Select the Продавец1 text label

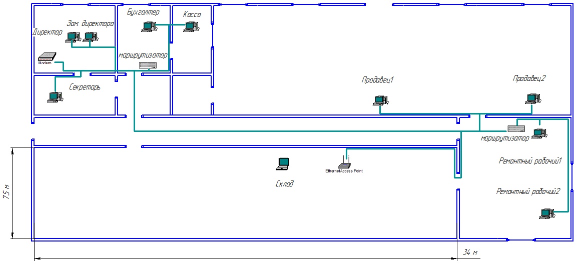coord(378,80)
